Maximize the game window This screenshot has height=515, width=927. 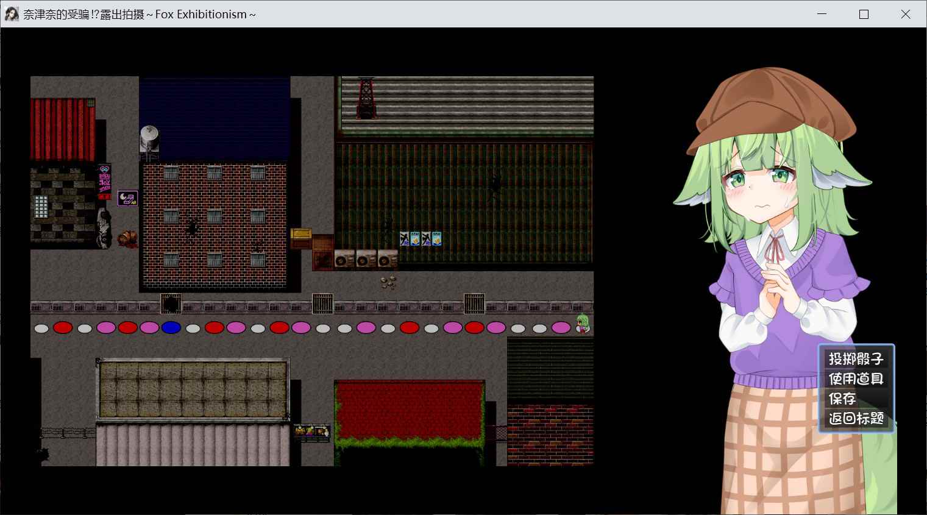tap(864, 14)
